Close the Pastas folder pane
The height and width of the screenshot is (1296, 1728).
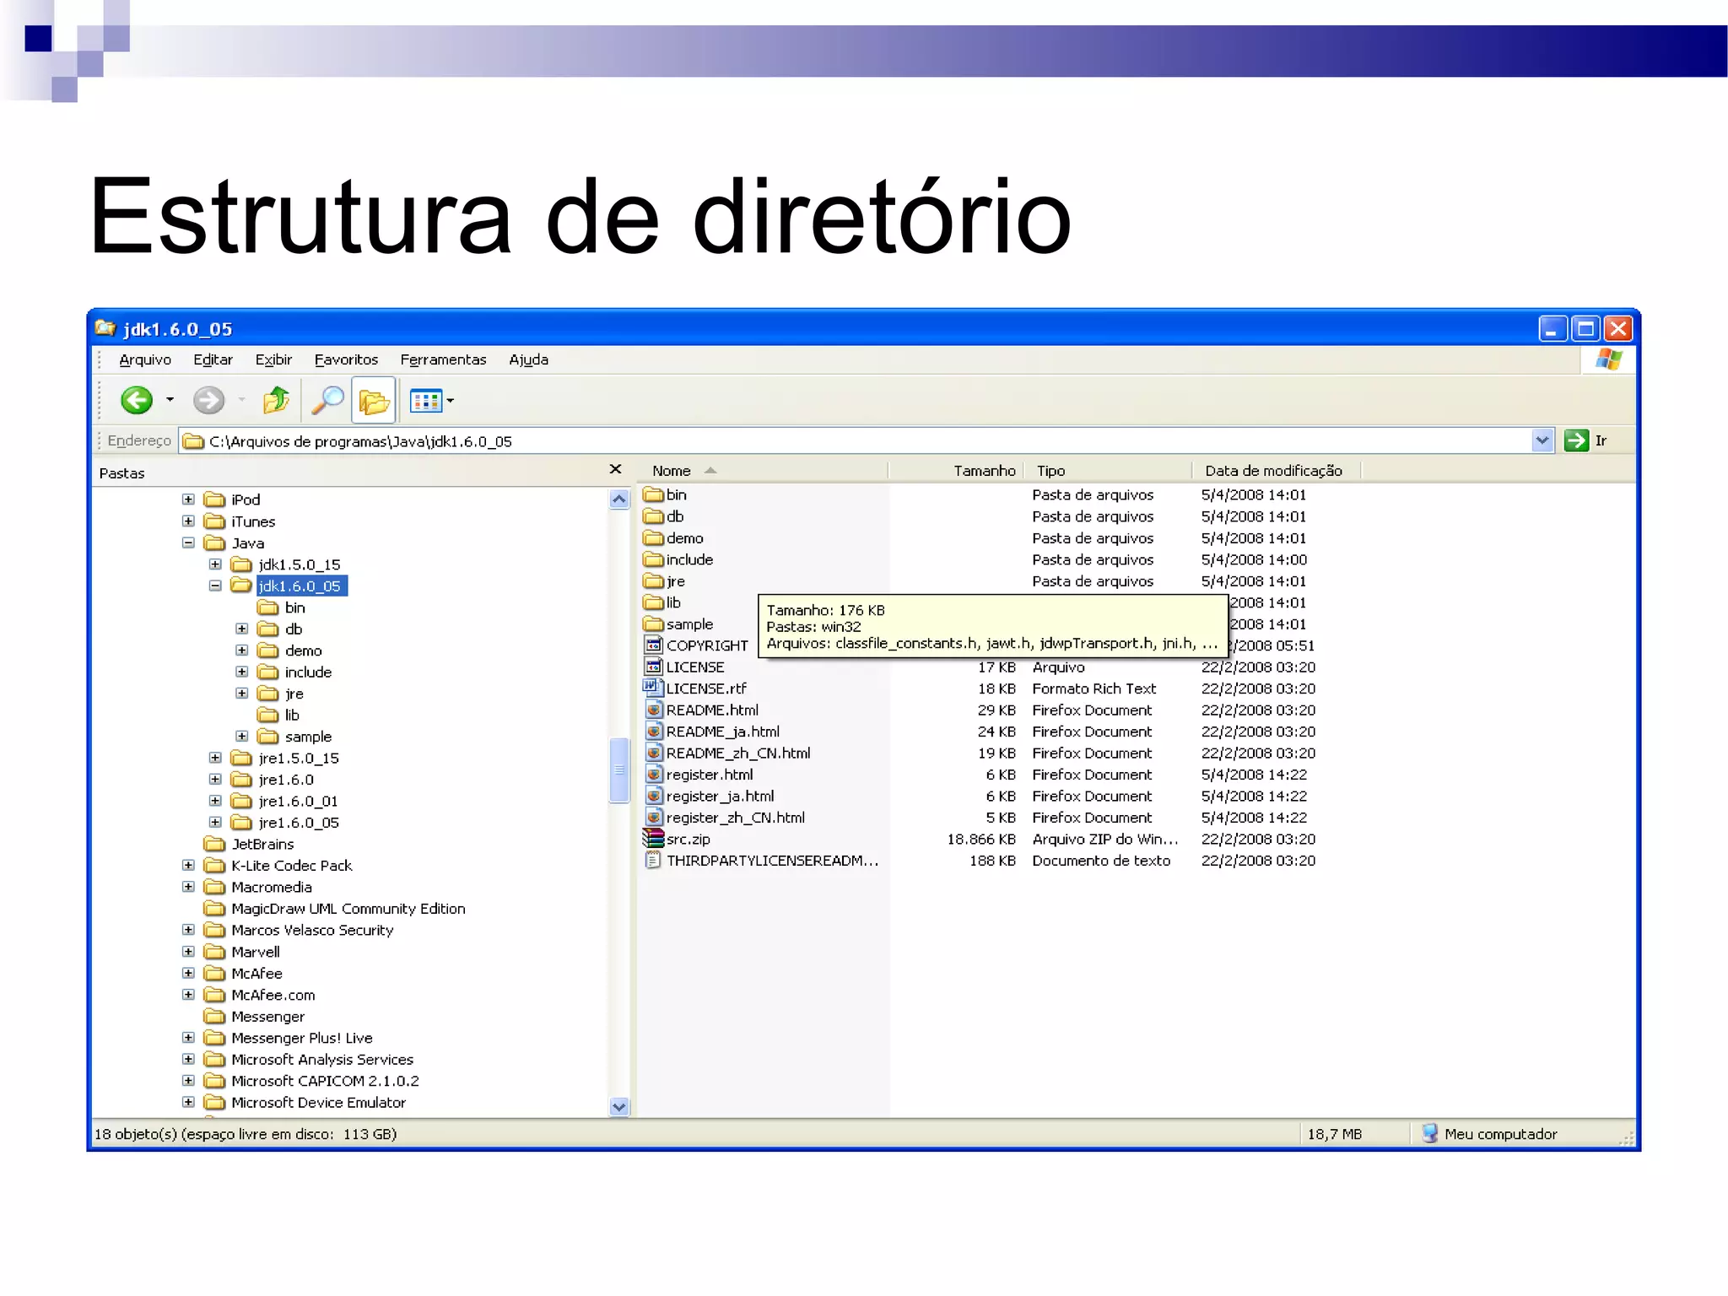(x=615, y=469)
